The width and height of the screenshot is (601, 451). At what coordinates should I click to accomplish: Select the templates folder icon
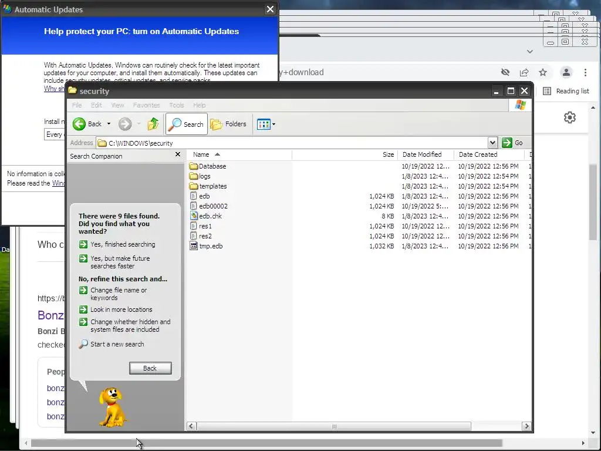tap(194, 186)
